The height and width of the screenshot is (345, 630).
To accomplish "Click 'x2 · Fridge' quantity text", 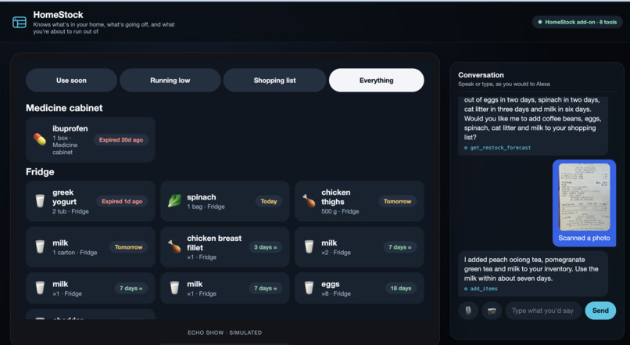I will point(336,252).
